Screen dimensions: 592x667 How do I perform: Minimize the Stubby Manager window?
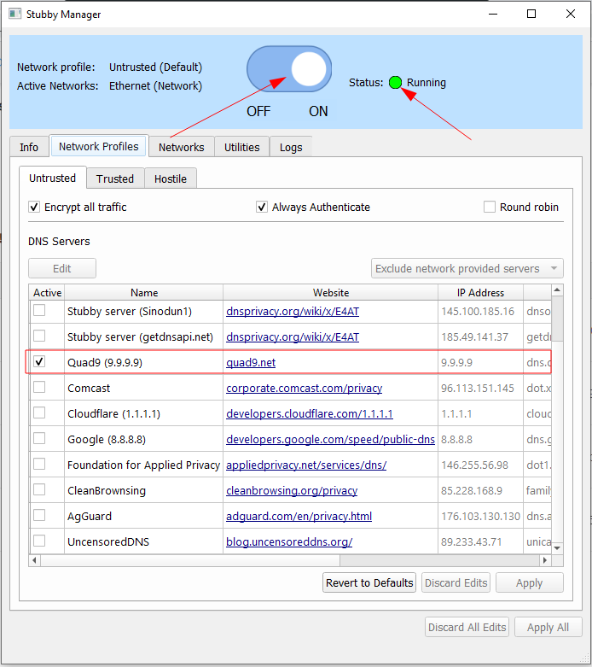(493, 14)
